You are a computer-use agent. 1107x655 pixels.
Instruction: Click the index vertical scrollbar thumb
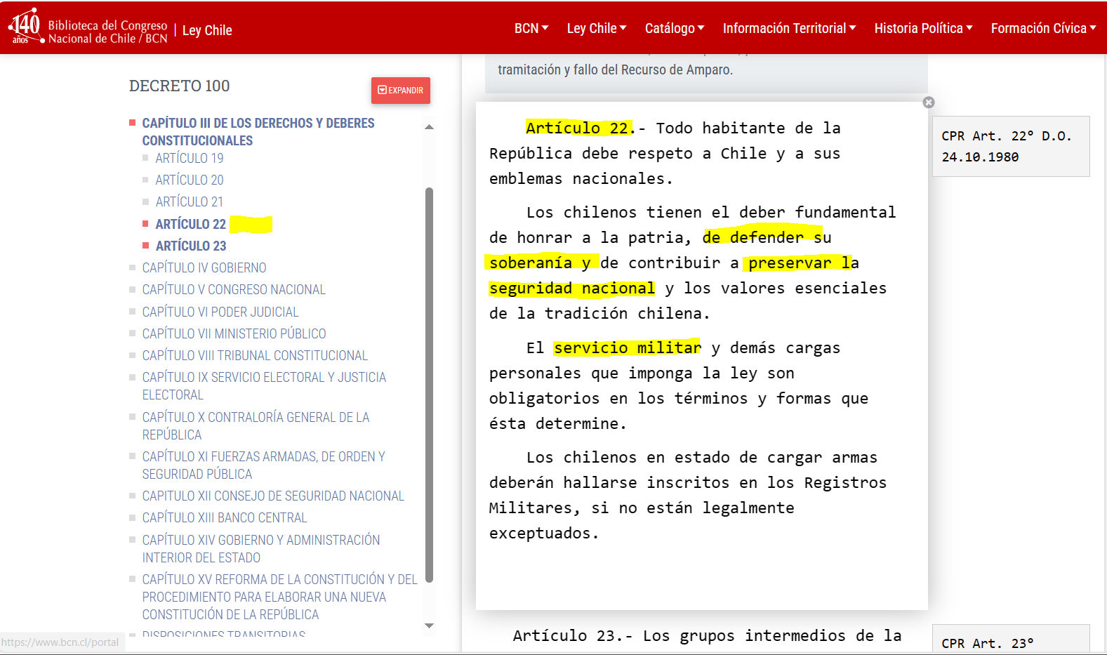[430, 385]
